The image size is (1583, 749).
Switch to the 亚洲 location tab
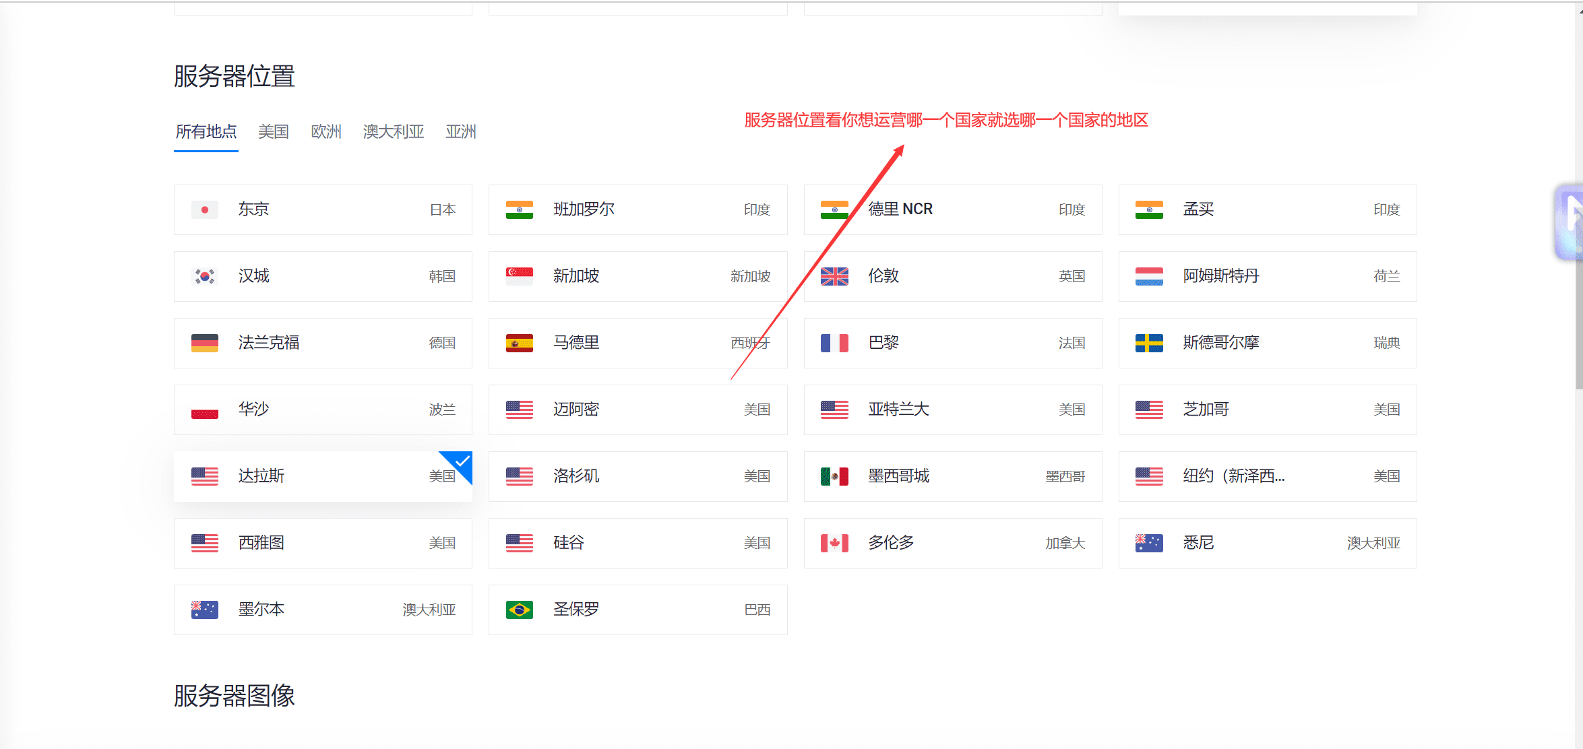(x=461, y=131)
